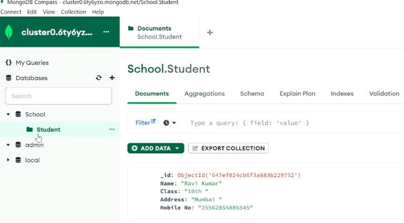Screen dimensions: 404x223
Task: Refresh the databases list
Action: click(99, 78)
